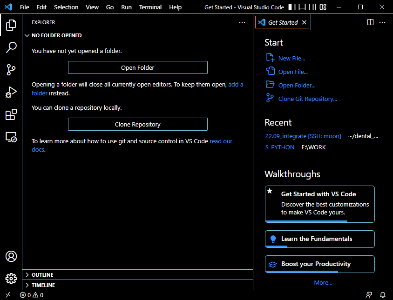The height and width of the screenshot is (300, 393).
Task: Open the Help menu
Action: [x=175, y=7]
